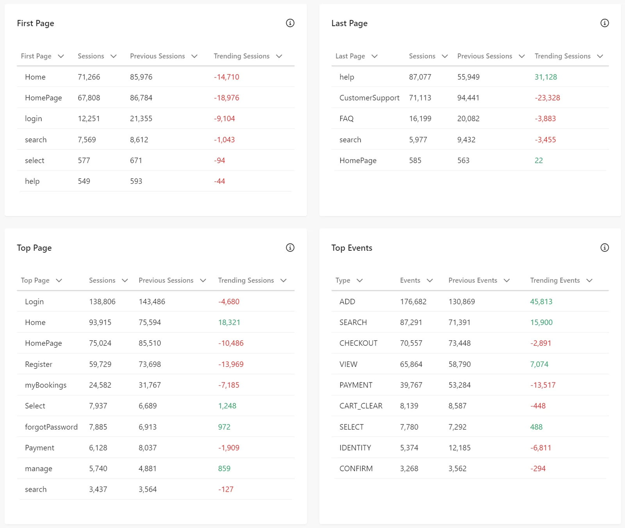
Task: Click the manage row in Top Page
Action: (156, 469)
